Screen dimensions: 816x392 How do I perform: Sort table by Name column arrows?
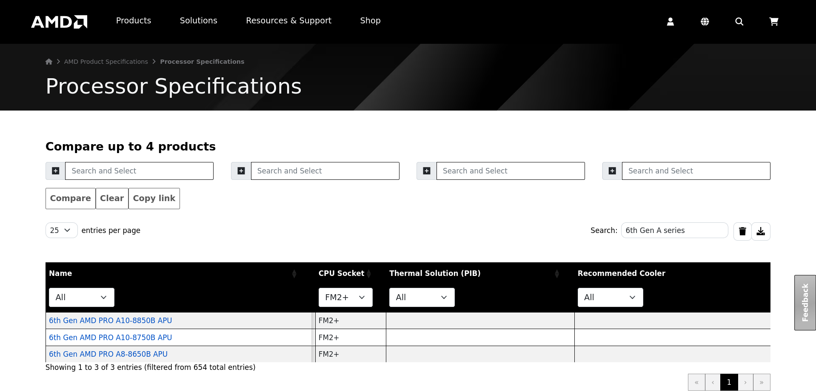pyautogui.click(x=294, y=274)
